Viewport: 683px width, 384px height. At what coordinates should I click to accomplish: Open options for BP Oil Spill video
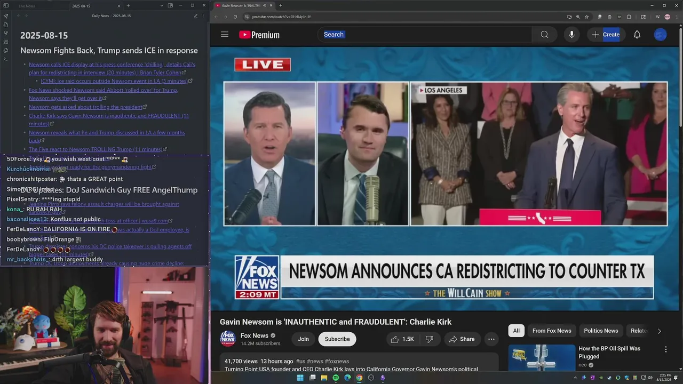(x=665, y=349)
